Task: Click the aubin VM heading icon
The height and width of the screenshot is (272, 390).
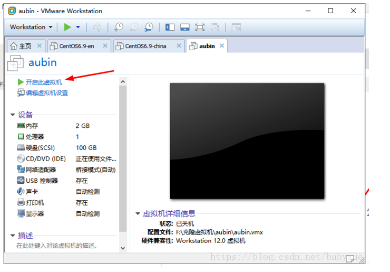Action: [15, 62]
